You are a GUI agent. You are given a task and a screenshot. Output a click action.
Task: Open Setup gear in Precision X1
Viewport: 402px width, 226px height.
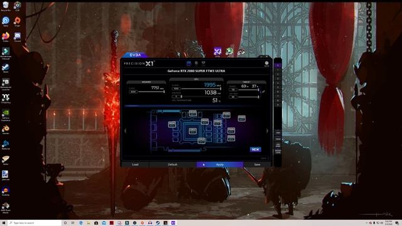click(x=266, y=63)
